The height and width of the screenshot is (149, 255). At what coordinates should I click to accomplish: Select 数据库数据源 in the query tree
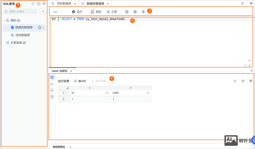24,27
